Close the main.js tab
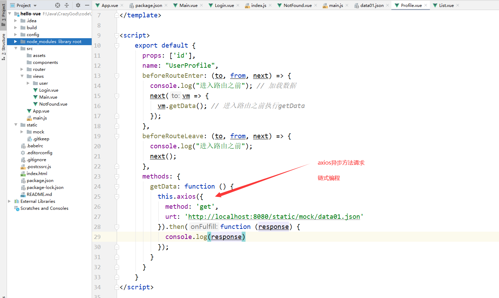Screen dimensions: 499x298 pos(347,5)
